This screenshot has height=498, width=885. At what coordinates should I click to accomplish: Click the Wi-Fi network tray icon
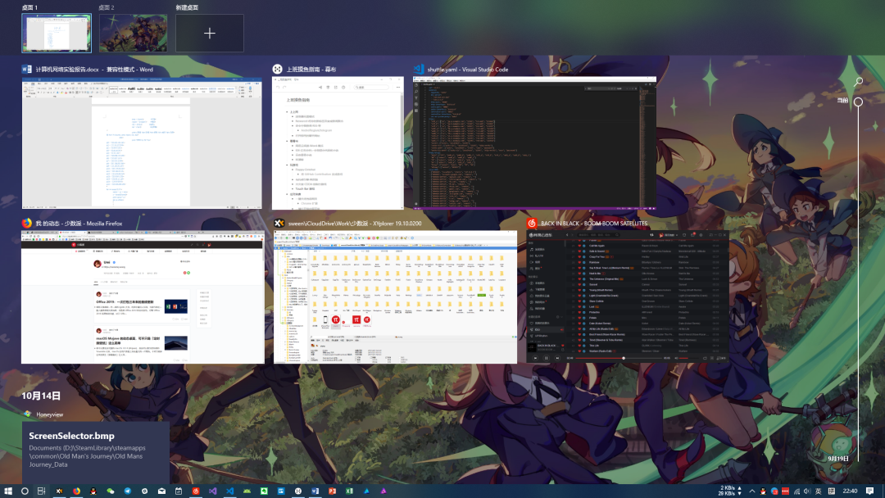796,491
